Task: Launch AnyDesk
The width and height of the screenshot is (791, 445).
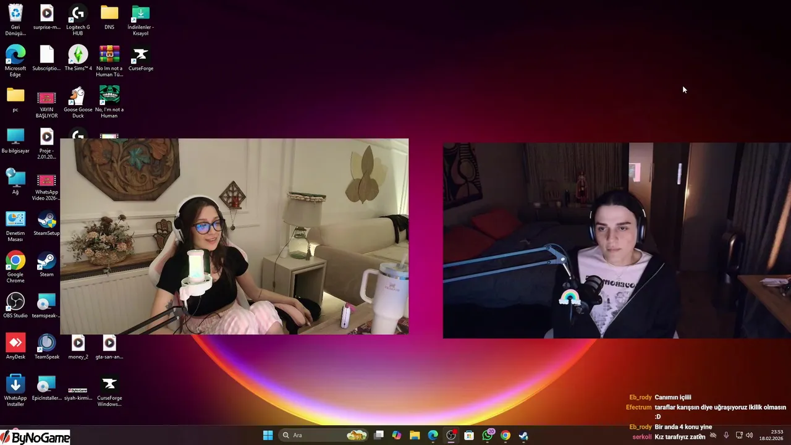Action: [x=15, y=347]
